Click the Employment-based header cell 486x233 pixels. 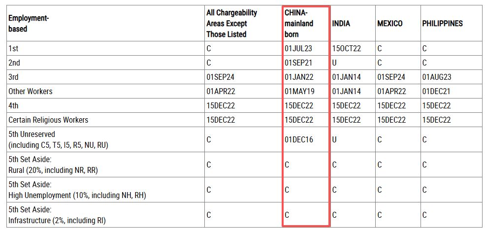point(29,24)
